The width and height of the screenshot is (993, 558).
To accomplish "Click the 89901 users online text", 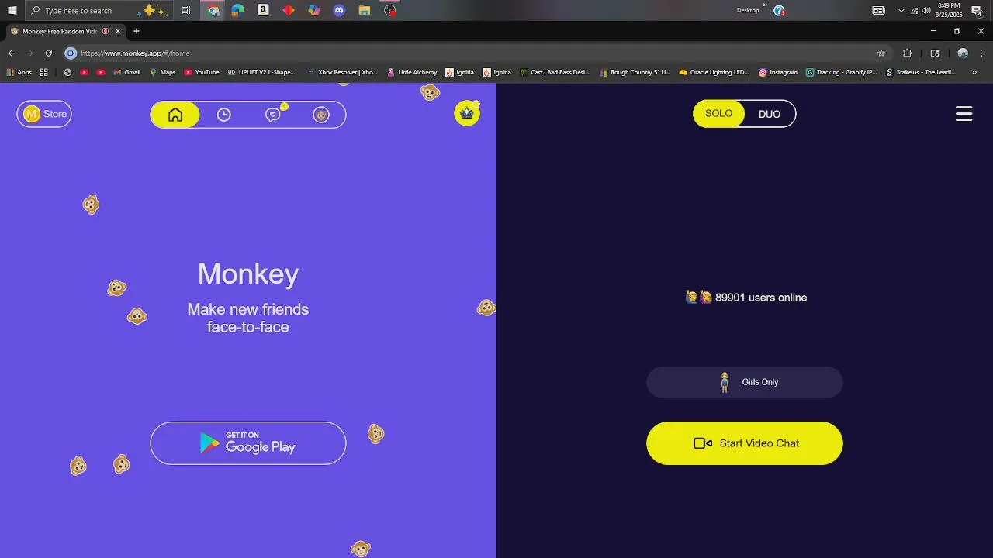I will (761, 298).
